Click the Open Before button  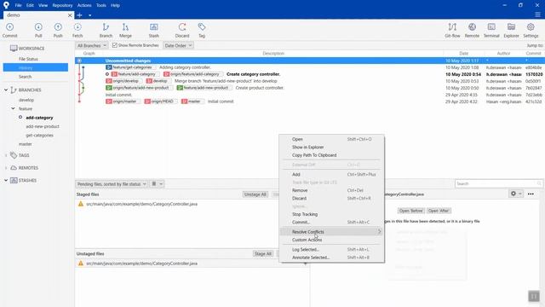tap(410, 211)
